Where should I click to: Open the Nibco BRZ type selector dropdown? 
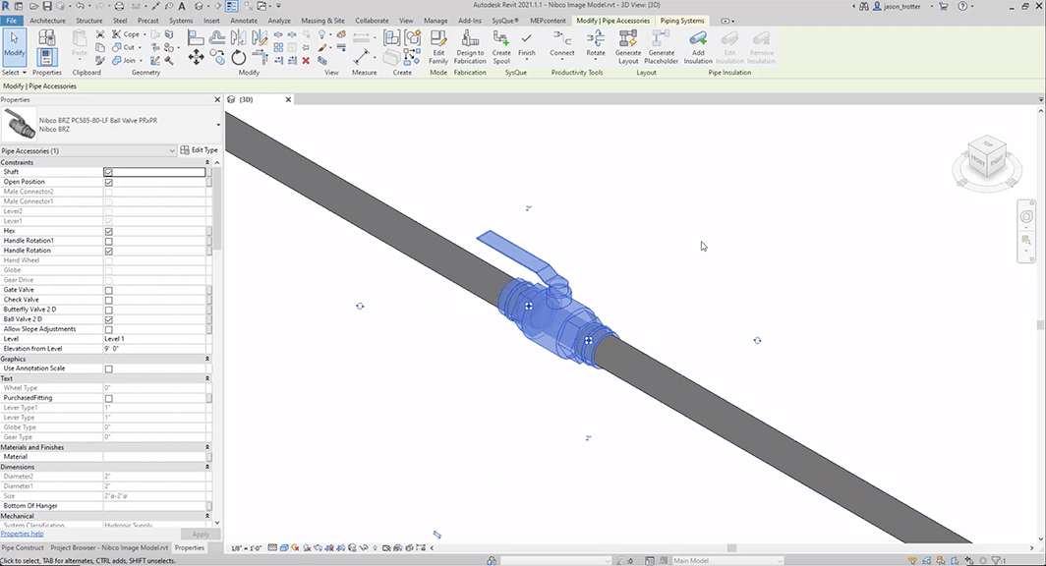coord(217,125)
